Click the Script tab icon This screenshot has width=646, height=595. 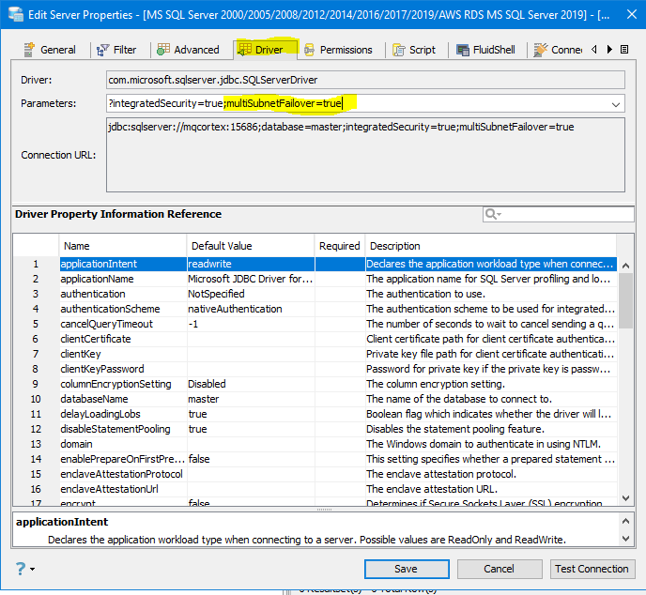(401, 50)
